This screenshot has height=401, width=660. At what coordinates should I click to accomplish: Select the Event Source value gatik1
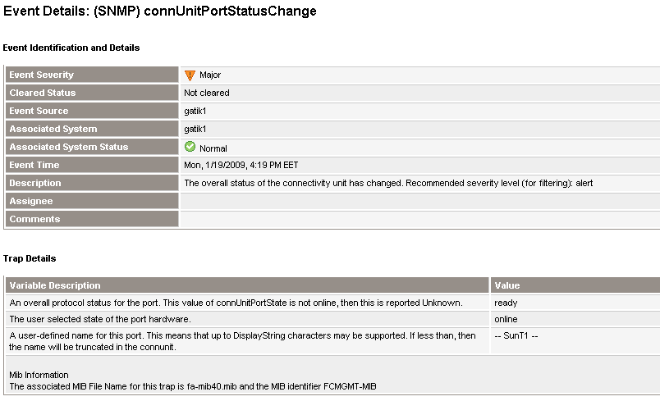pos(195,111)
